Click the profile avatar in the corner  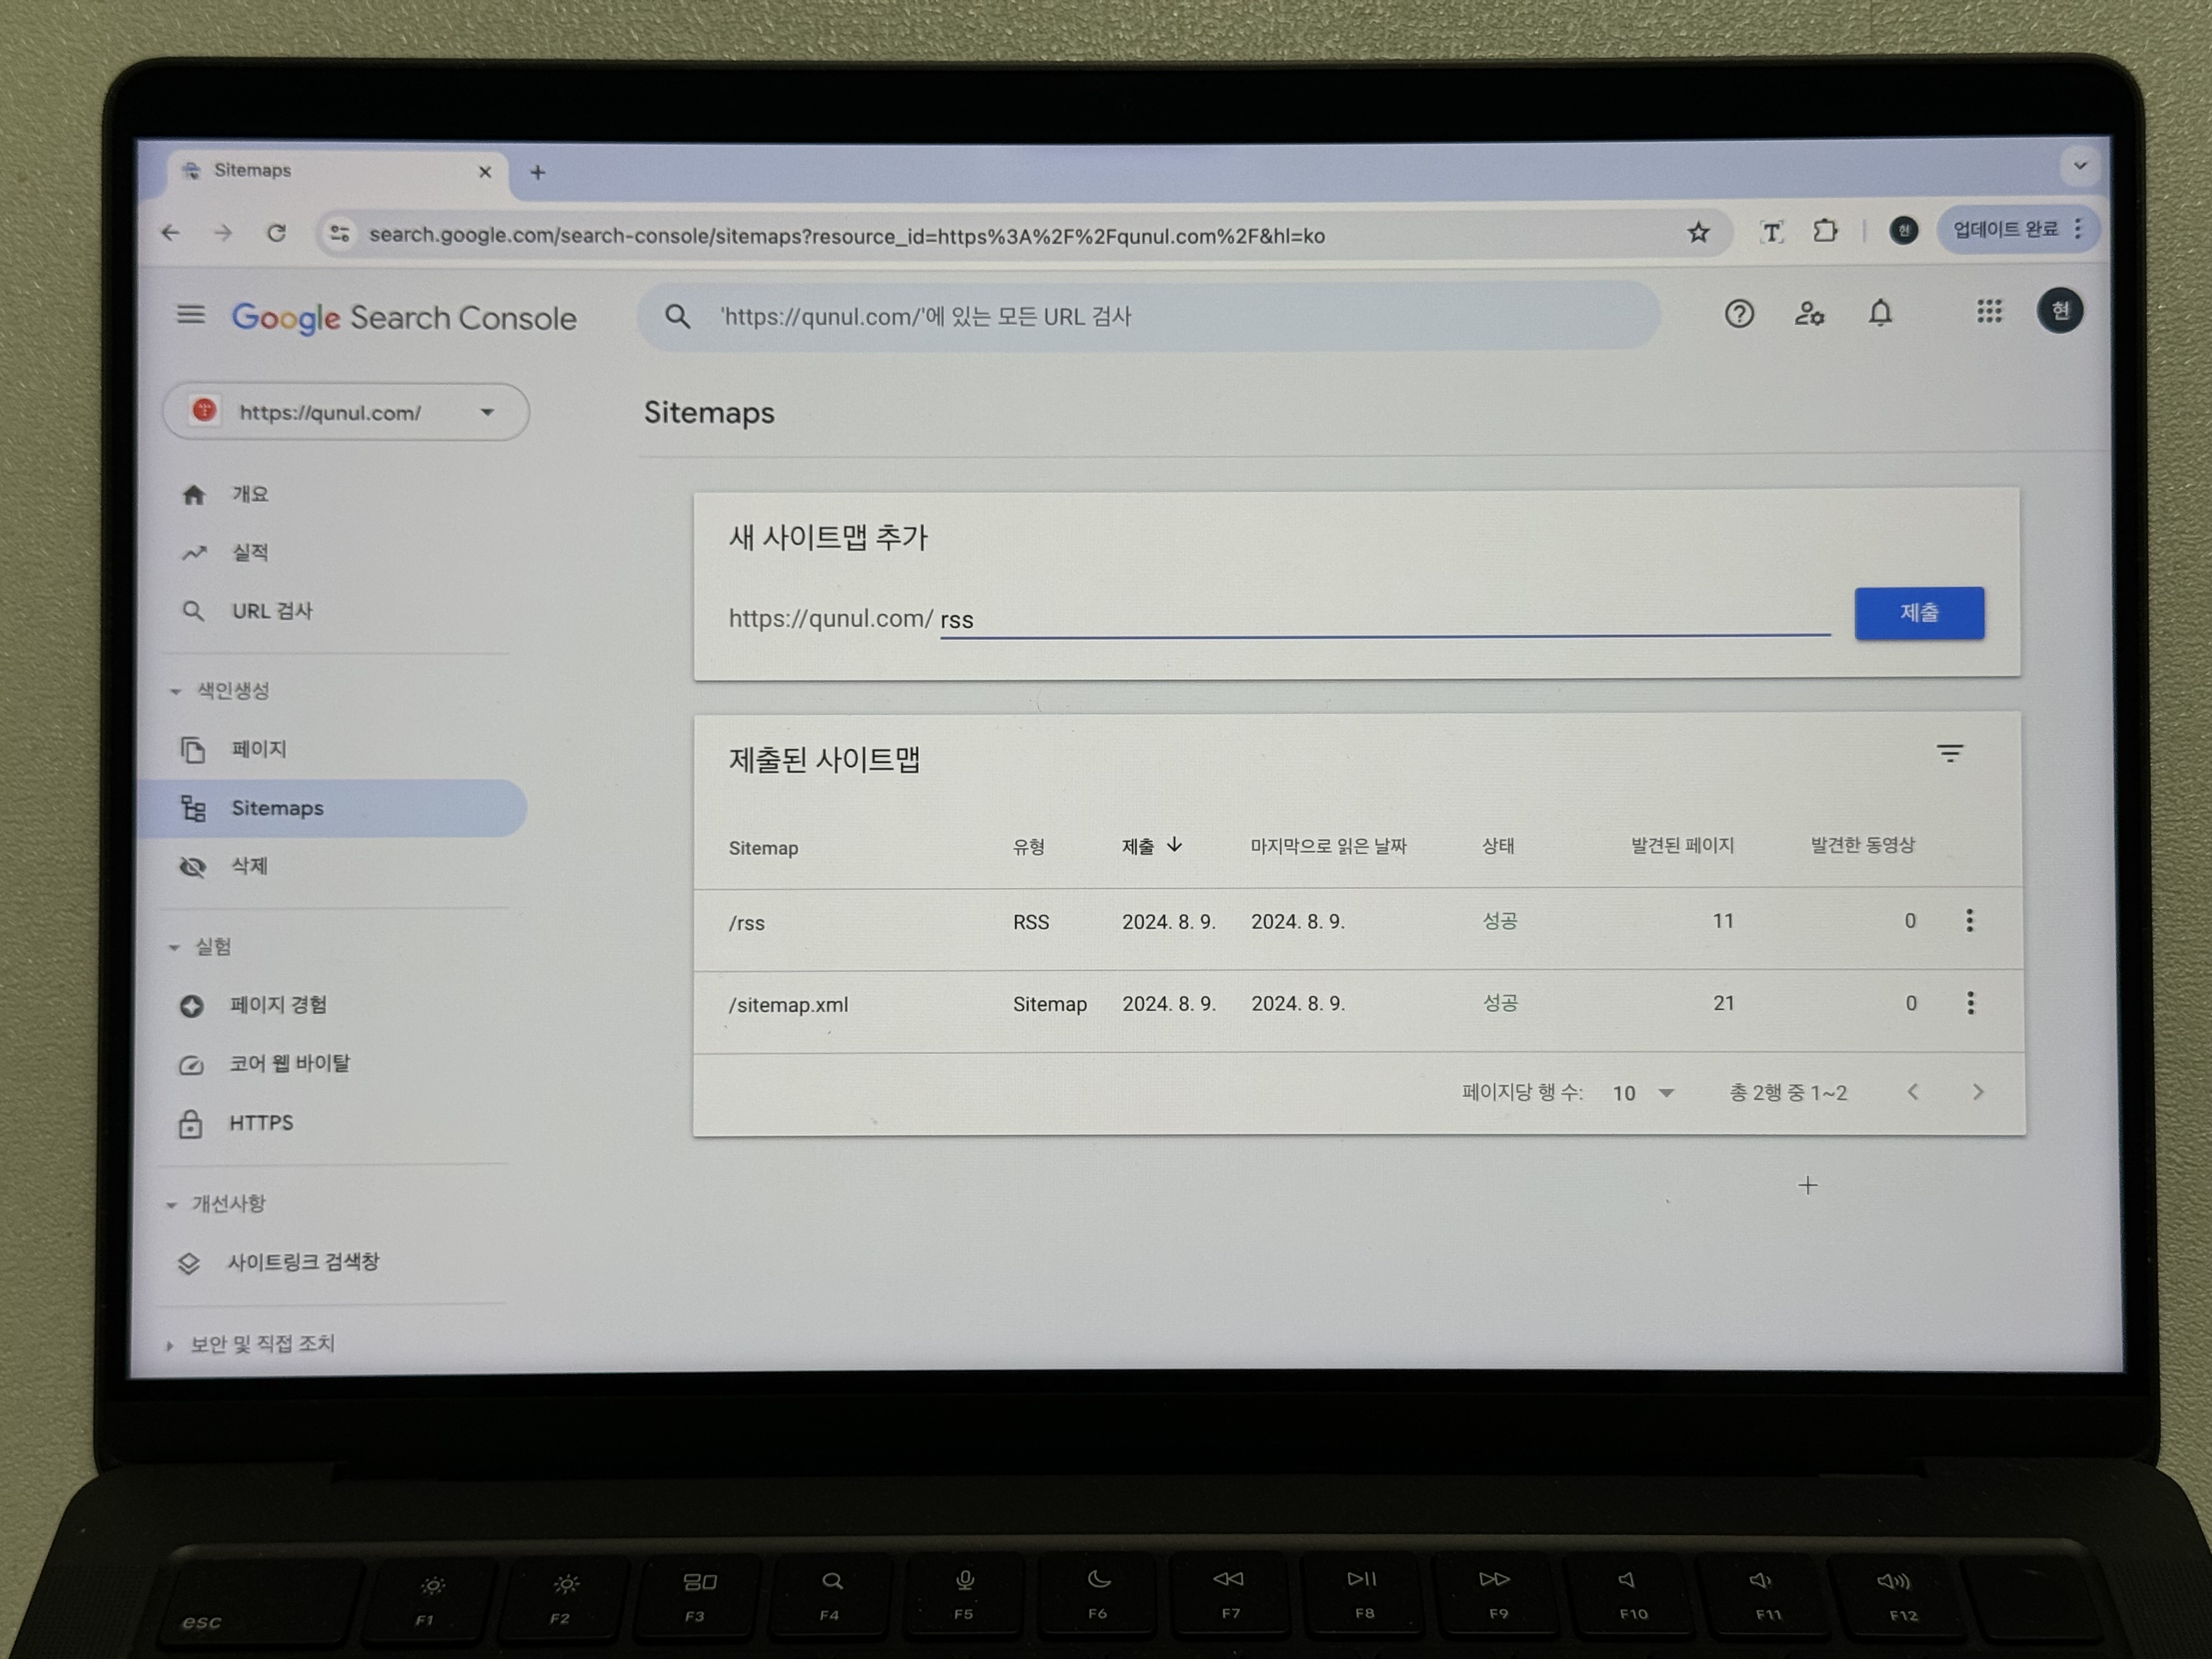[2060, 311]
